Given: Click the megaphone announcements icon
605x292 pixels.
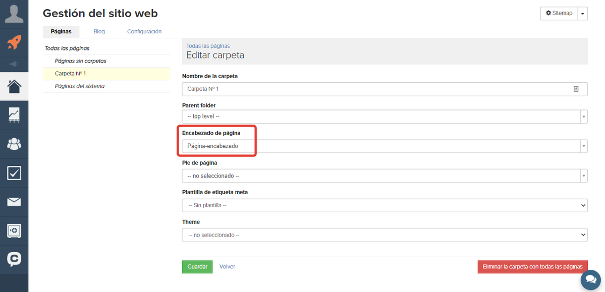Looking at the screenshot, I should point(14,64).
